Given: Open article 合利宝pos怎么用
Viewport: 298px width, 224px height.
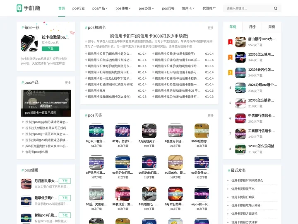Looking at the screenshot, I should [36, 152].
